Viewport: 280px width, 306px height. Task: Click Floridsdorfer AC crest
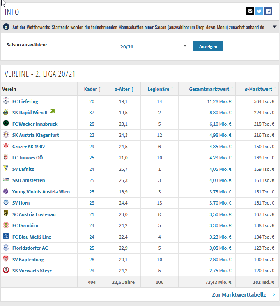(6, 248)
